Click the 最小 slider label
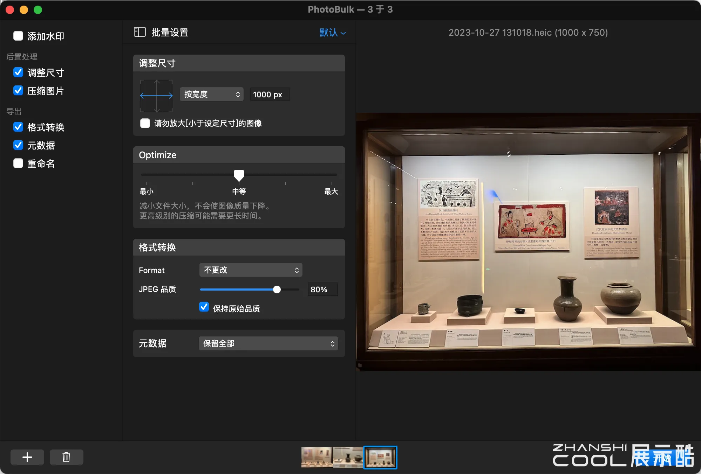Screen dimensions: 701x474 [x=147, y=191]
